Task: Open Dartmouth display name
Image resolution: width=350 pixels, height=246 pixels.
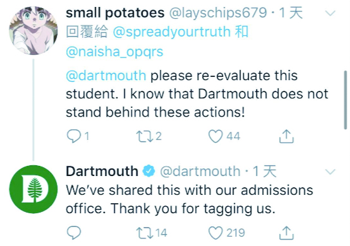Action: click(x=102, y=171)
